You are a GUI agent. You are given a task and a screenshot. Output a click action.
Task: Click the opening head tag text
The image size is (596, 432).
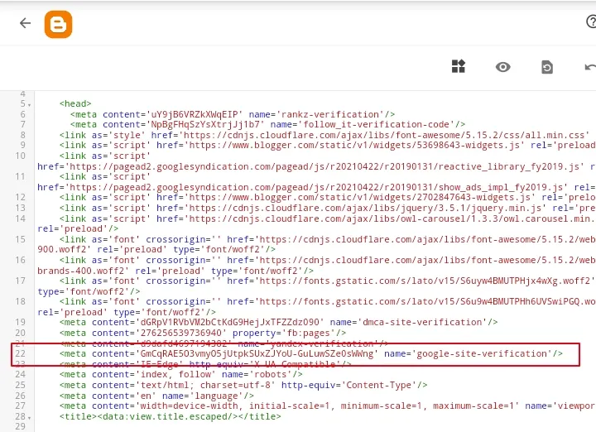(75, 103)
